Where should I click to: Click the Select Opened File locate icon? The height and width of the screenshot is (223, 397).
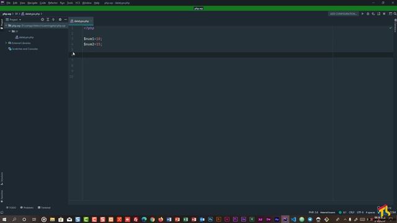pyautogui.click(x=43, y=19)
